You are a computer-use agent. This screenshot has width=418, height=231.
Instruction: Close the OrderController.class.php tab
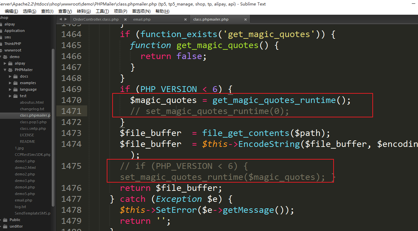126,20
